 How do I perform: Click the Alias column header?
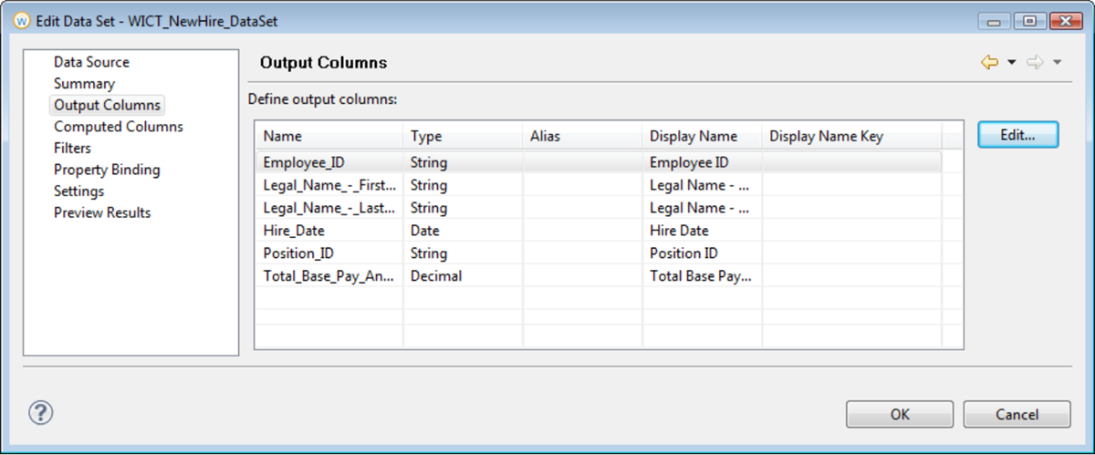click(x=582, y=136)
